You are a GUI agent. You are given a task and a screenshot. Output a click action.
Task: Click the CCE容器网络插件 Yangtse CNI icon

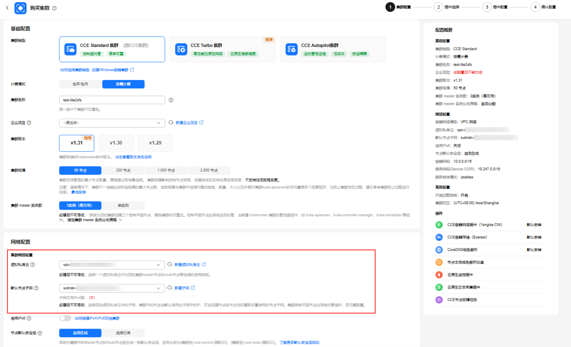439,225
